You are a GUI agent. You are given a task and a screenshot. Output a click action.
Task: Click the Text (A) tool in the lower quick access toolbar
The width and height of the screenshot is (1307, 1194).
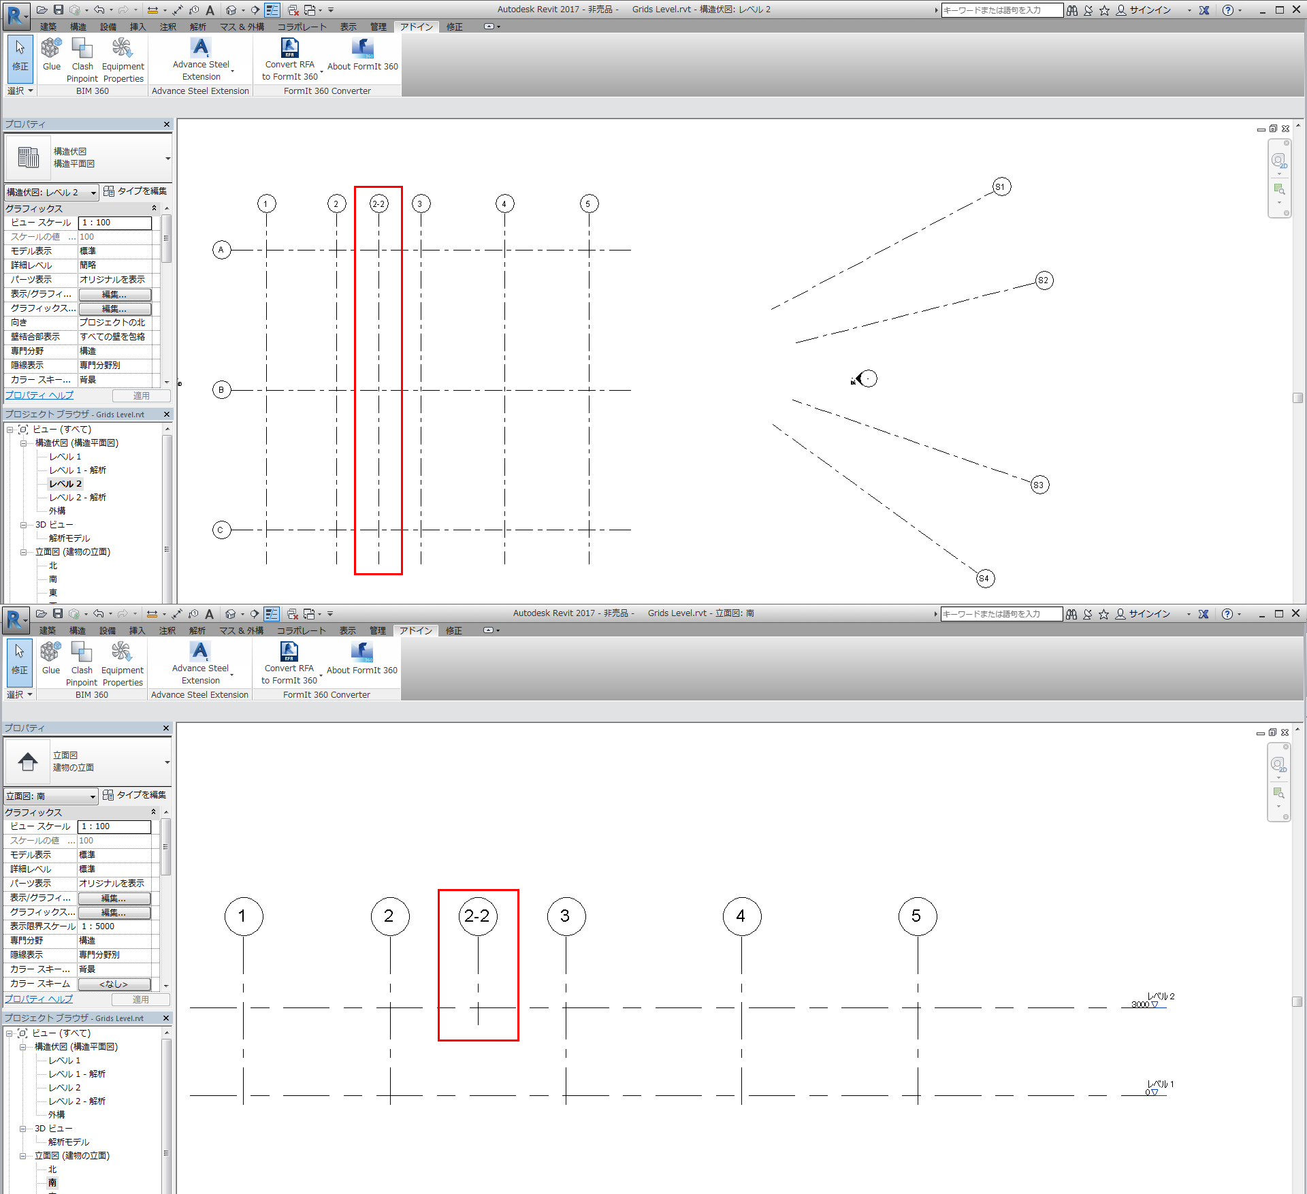pyautogui.click(x=210, y=614)
